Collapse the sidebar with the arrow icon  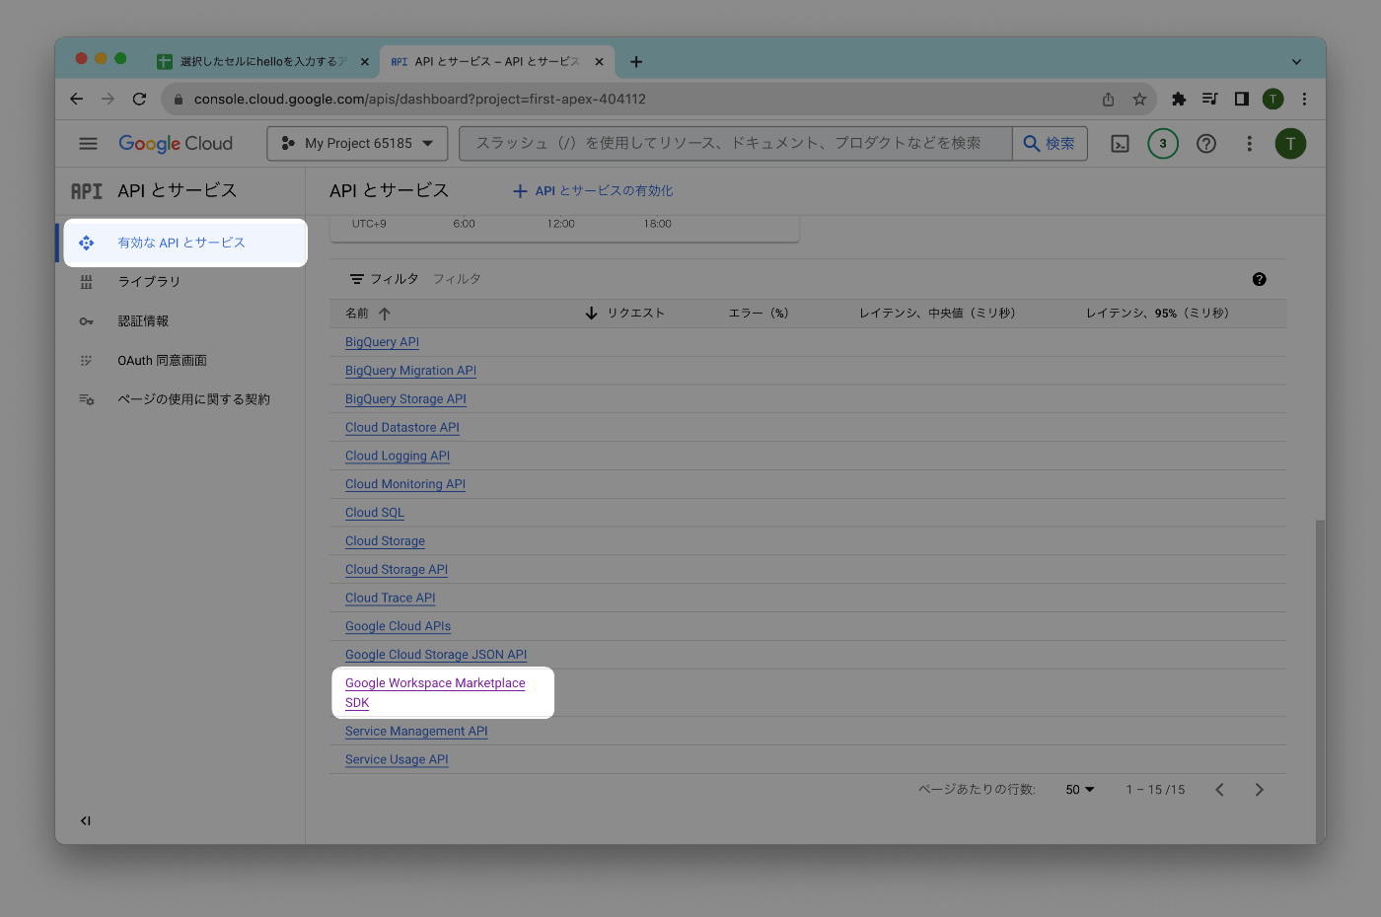(86, 820)
